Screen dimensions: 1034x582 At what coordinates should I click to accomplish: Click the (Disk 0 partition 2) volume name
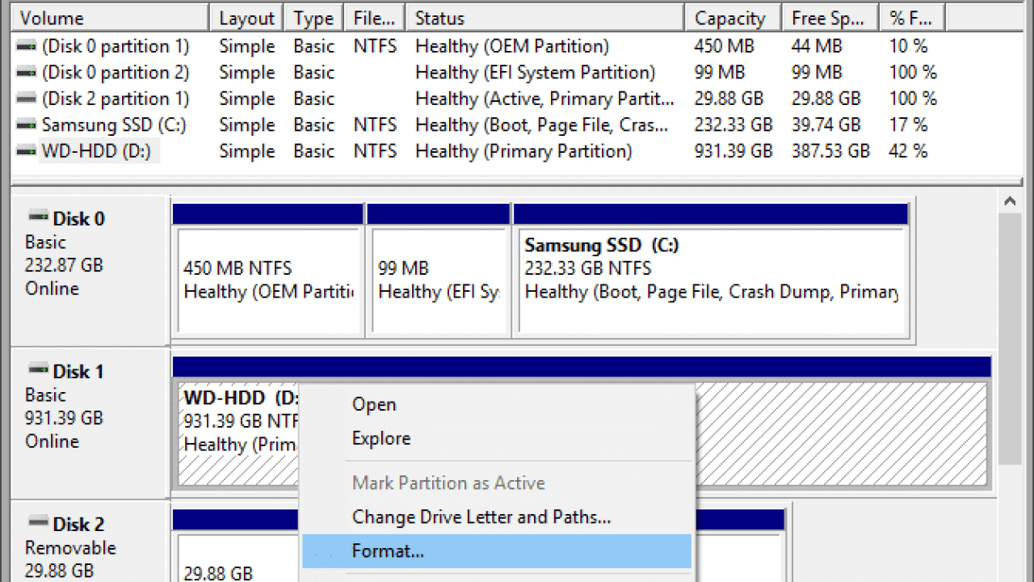pyautogui.click(x=116, y=73)
